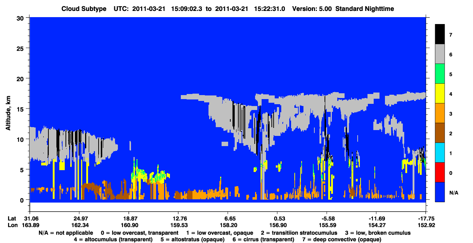Image resolution: width=473 pixels, height=243 pixels.
Task: Click the yellow altocumulus swatch labeled 4
Action: [x=440, y=93]
